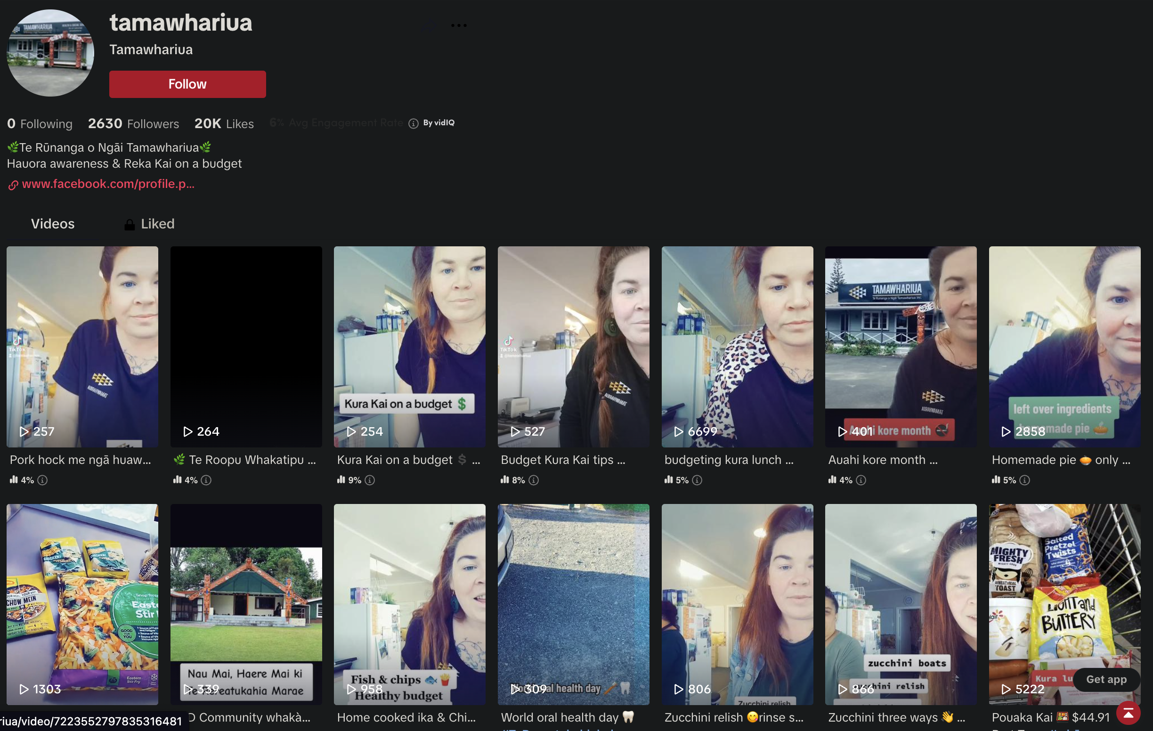Open the black Te Roopu Whakatipu video

coord(246,346)
